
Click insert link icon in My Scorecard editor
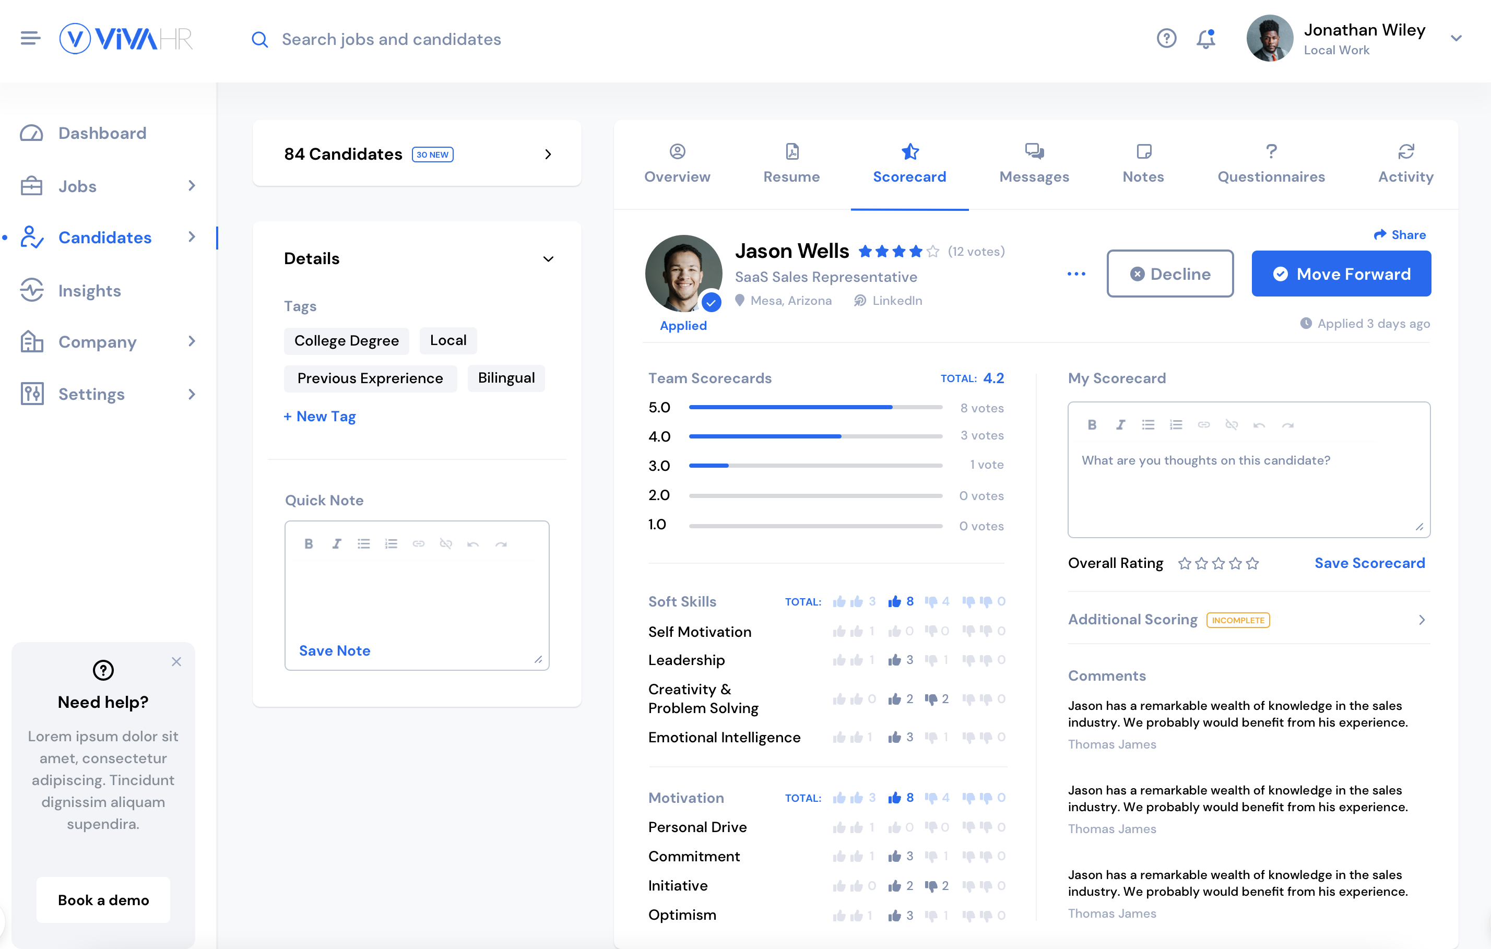point(1203,425)
